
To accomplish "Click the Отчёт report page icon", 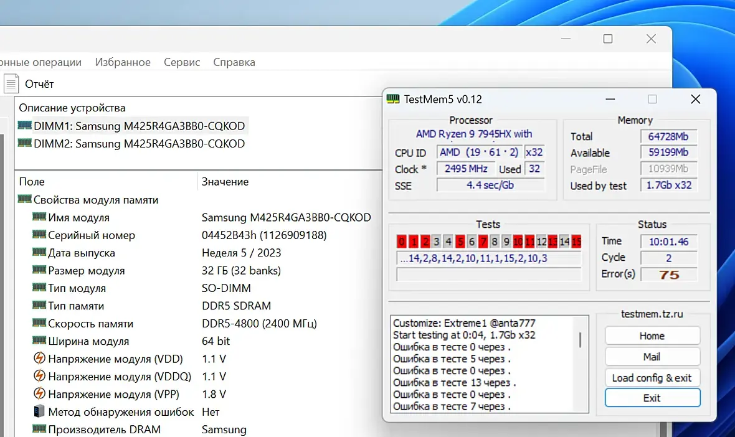I will tap(11, 84).
